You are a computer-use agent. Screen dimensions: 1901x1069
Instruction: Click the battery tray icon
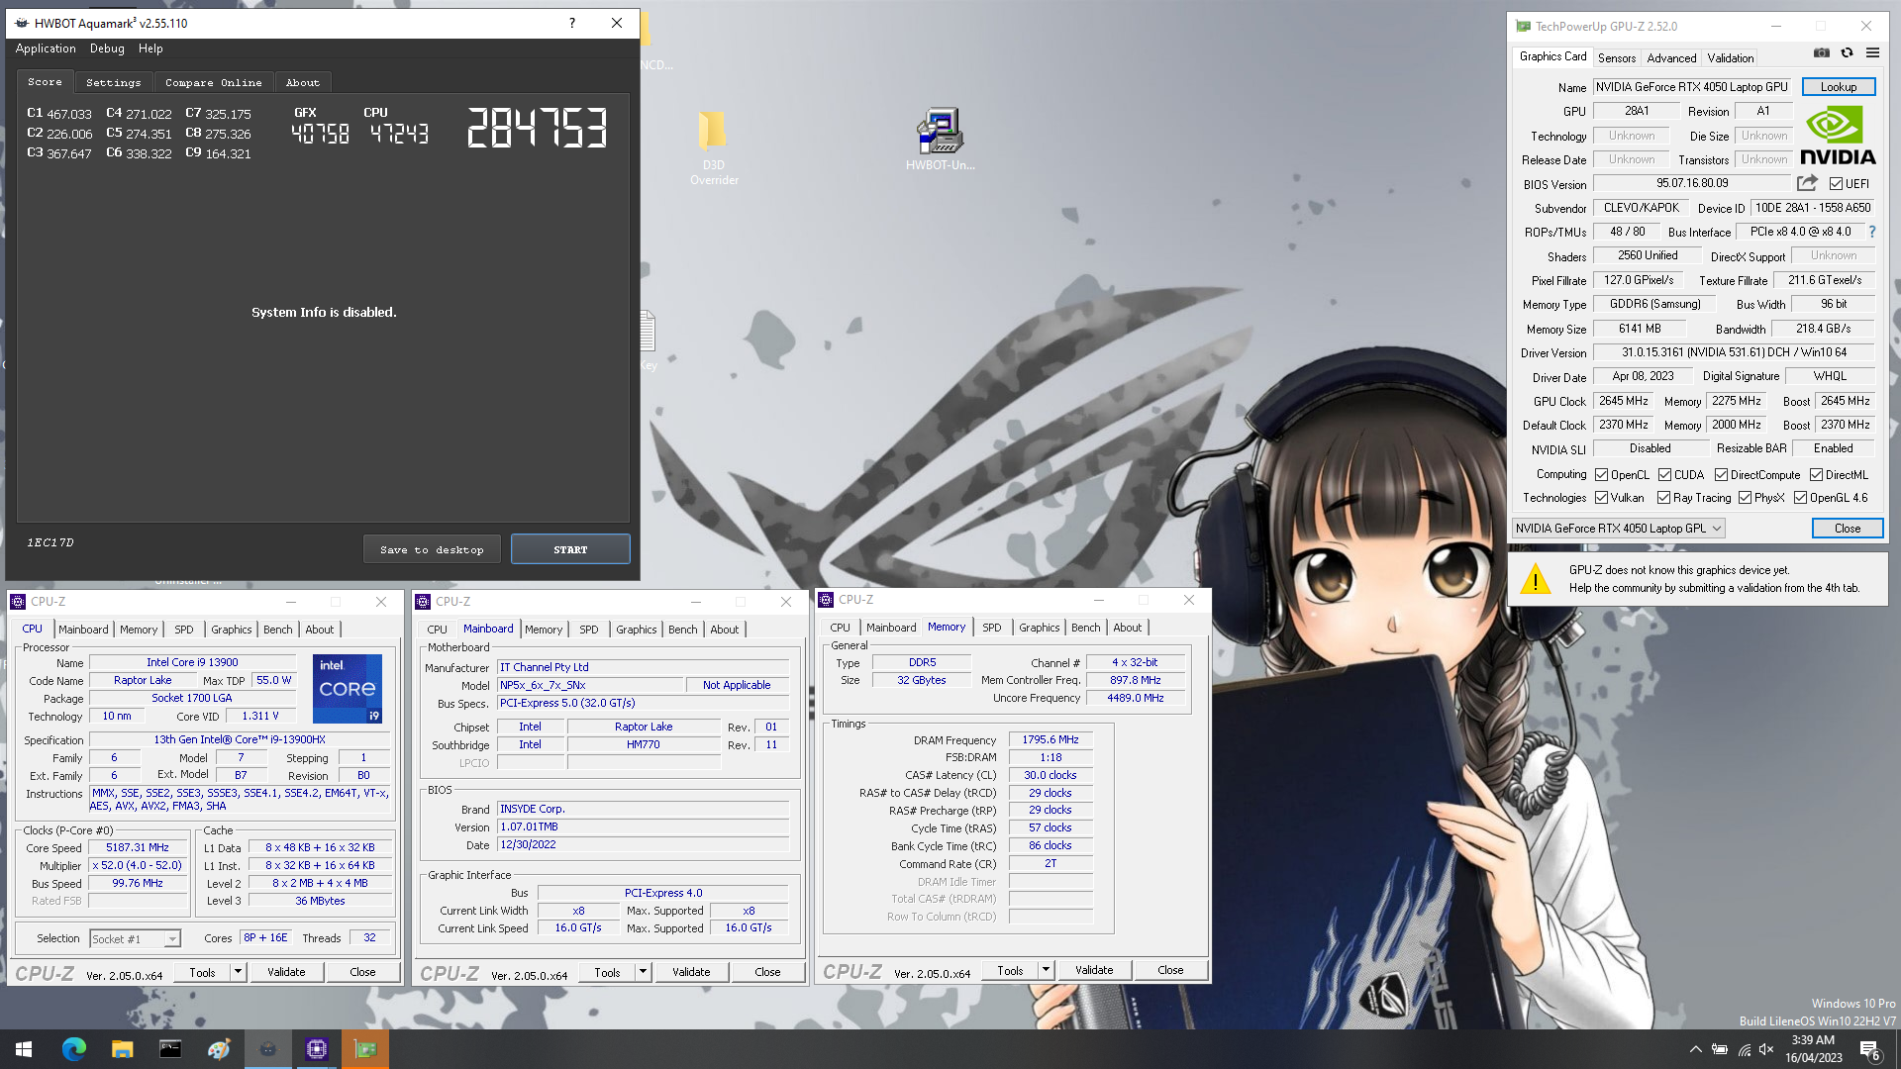(1720, 1049)
